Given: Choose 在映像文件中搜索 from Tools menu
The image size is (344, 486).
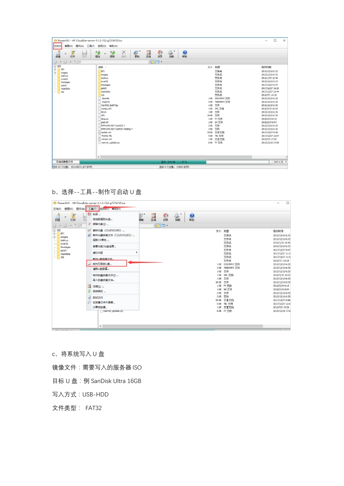Looking at the screenshot, I should pyautogui.click(x=113, y=302).
